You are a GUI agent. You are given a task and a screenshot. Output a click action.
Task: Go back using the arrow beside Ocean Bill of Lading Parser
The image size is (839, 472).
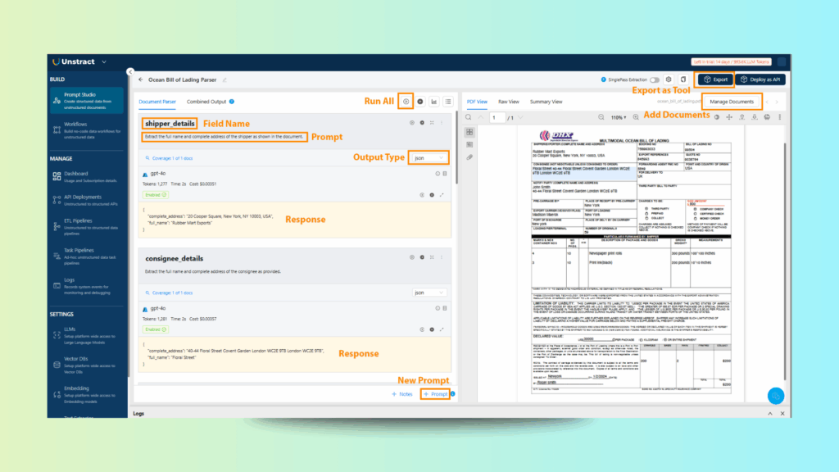pyautogui.click(x=140, y=79)
